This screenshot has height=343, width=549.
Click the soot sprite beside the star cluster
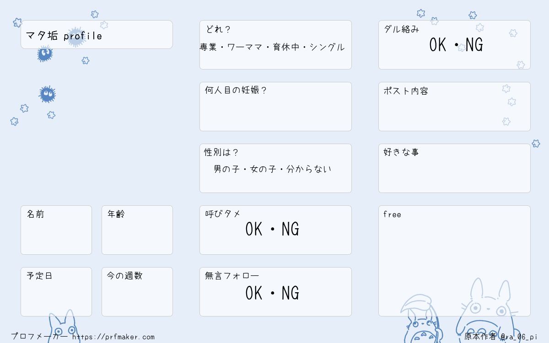pos(48,94)
